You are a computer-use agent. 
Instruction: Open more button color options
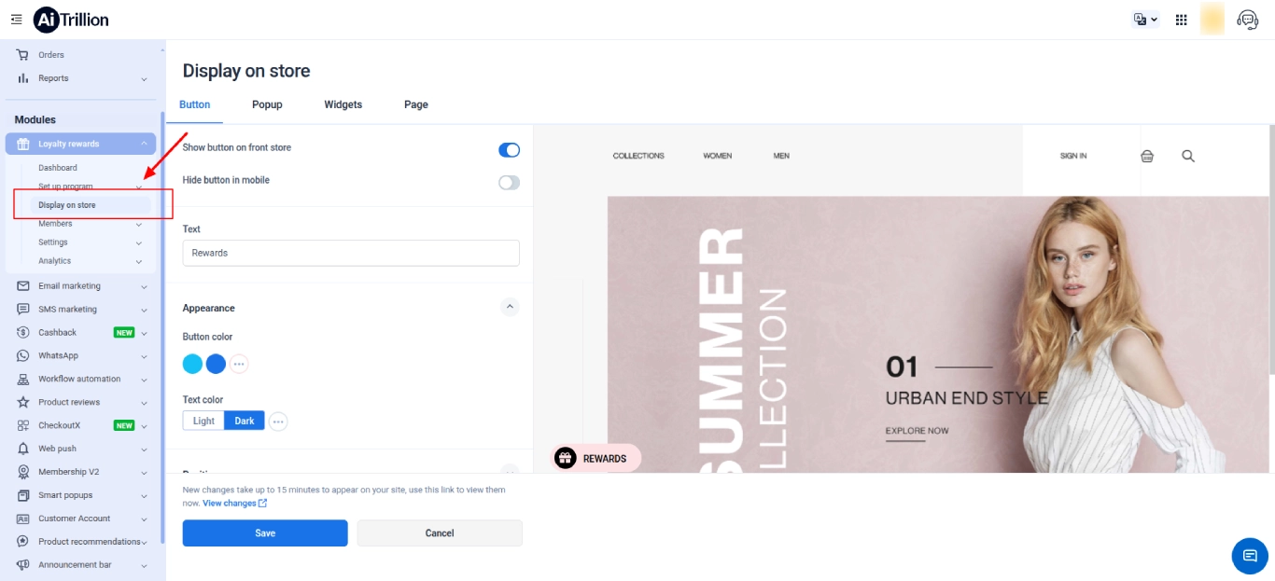(239, 364)
